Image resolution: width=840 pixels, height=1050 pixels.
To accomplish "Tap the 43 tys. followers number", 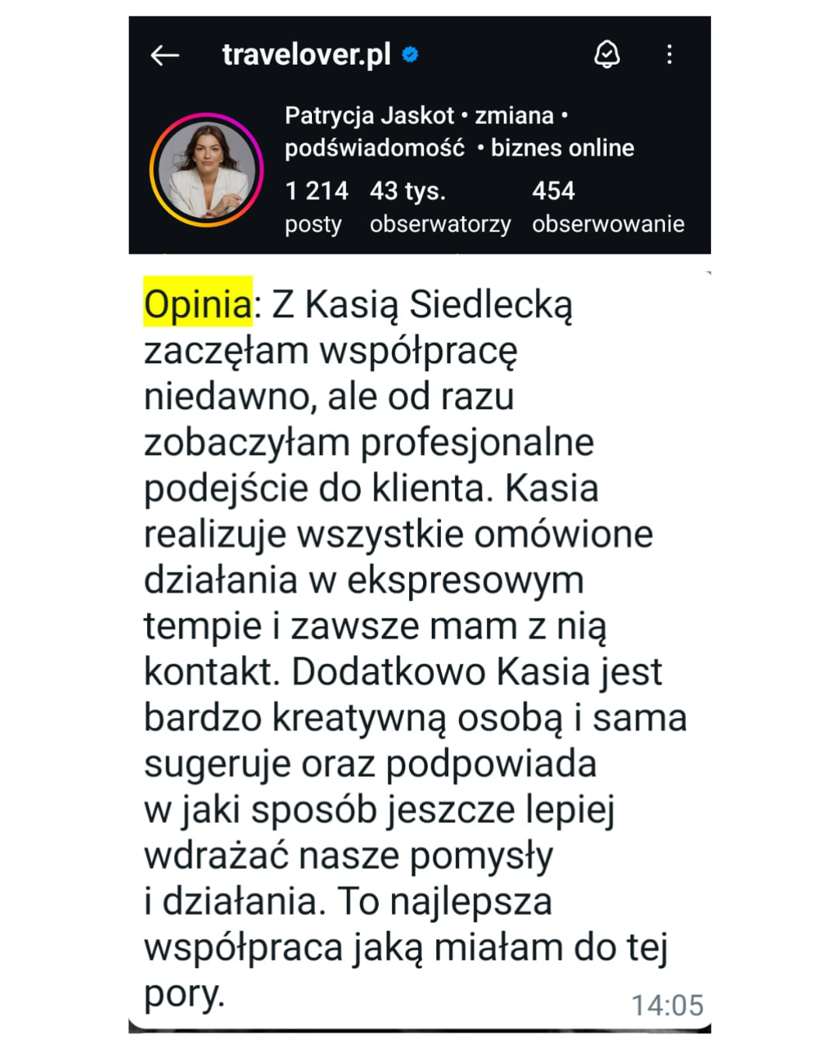I will click(x=408, y=191).
